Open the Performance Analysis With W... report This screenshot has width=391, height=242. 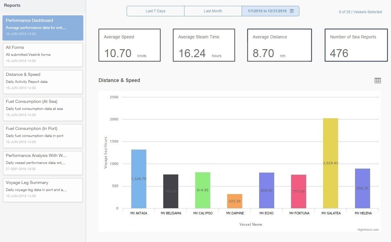pyautogui.click(x=43, y=162)
